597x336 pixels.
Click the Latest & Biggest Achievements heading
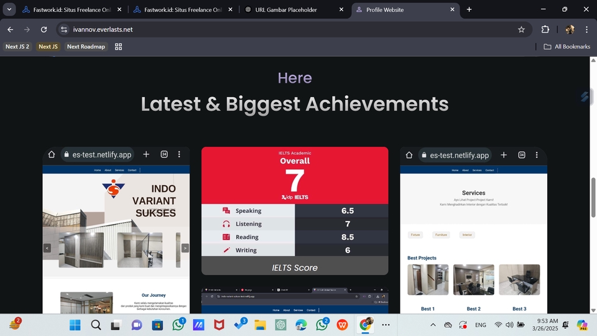[x=295, y=104]
